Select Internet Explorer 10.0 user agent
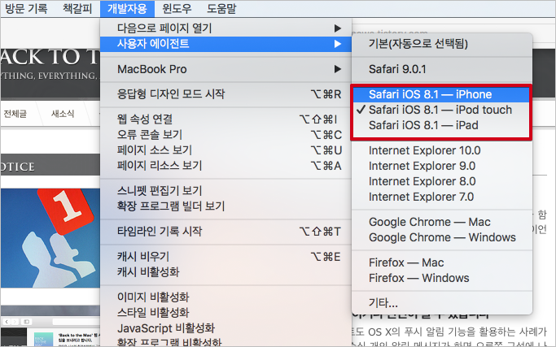Image resolution: width=556 pixels, height=347 pixels. click(x=442, y=150)
